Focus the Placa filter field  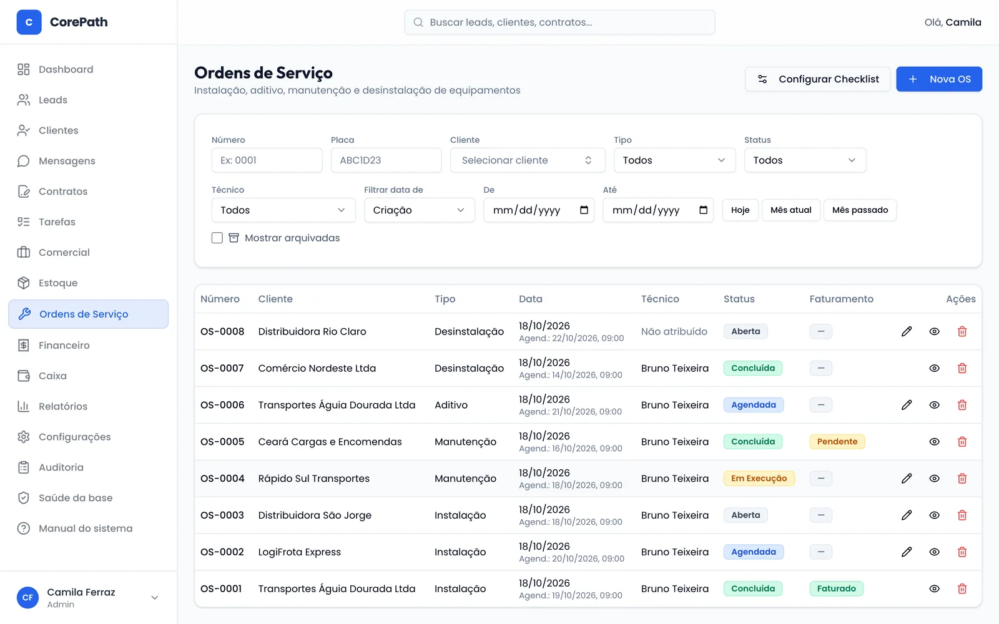pos(386,160)
